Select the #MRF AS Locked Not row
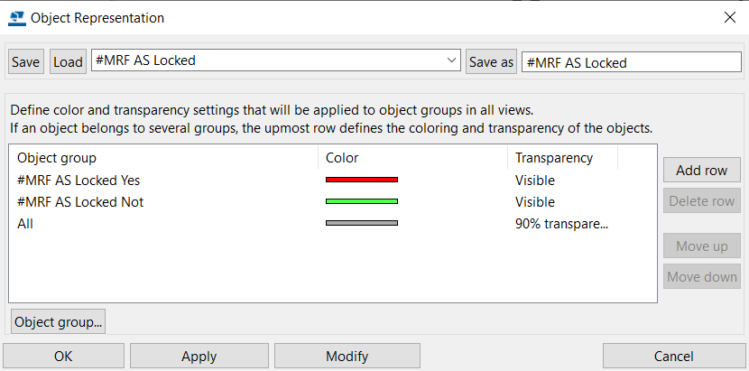The height and width of the screenshot is (371, 749). point(332,202)
